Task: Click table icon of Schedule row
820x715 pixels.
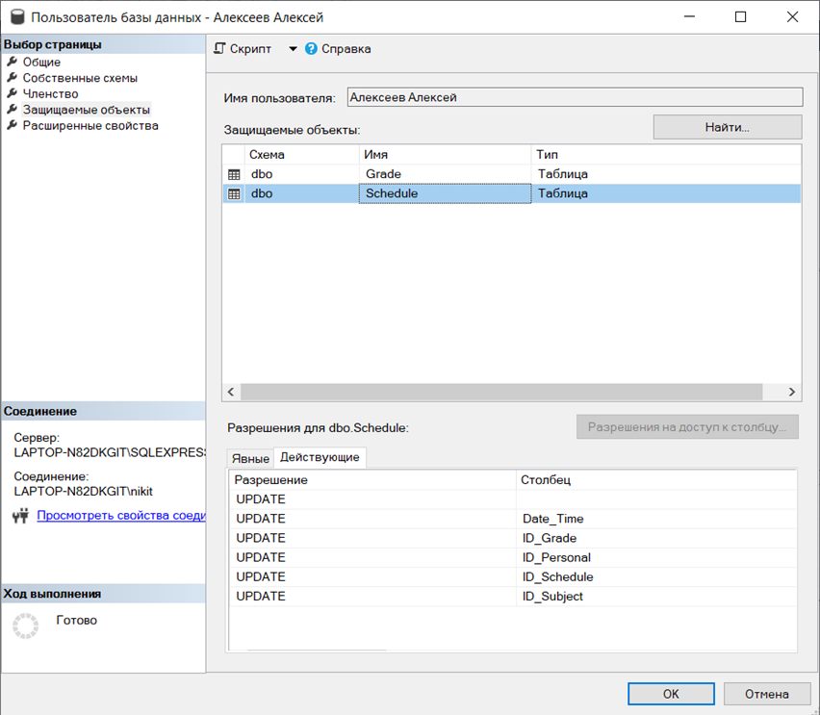Action: click(234, 193)
